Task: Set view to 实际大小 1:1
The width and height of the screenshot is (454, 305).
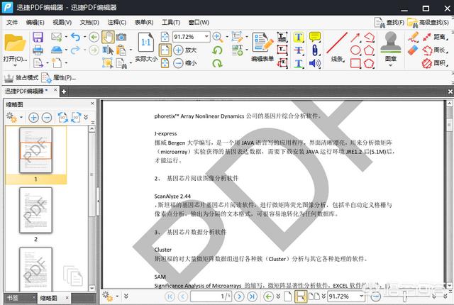Action: pos(146,47)
